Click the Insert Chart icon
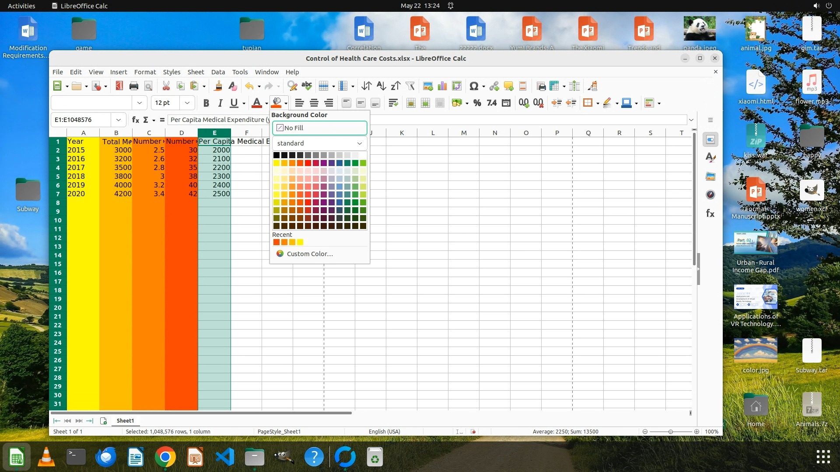840x472 pixels. click(x=442, y=86)
